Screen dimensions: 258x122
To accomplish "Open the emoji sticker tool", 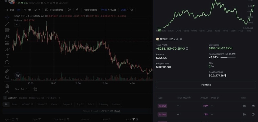I will pyautogui.click(x=7, y=62).
